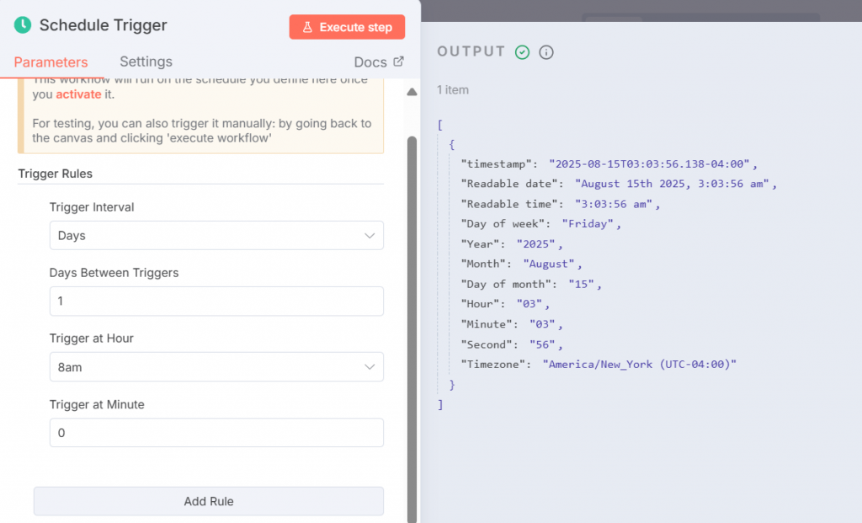Click the info icon beside OUTPUT
Image resolution: width=862 pixels, height=523 pixels.
[x=546, y=52]
